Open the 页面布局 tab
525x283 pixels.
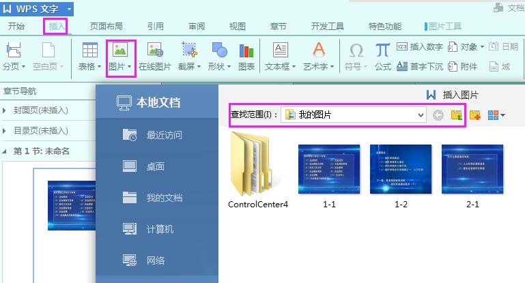coord(106,27)
